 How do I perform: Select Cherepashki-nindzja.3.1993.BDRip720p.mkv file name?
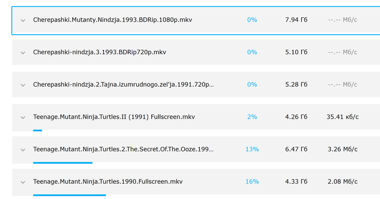99,52
